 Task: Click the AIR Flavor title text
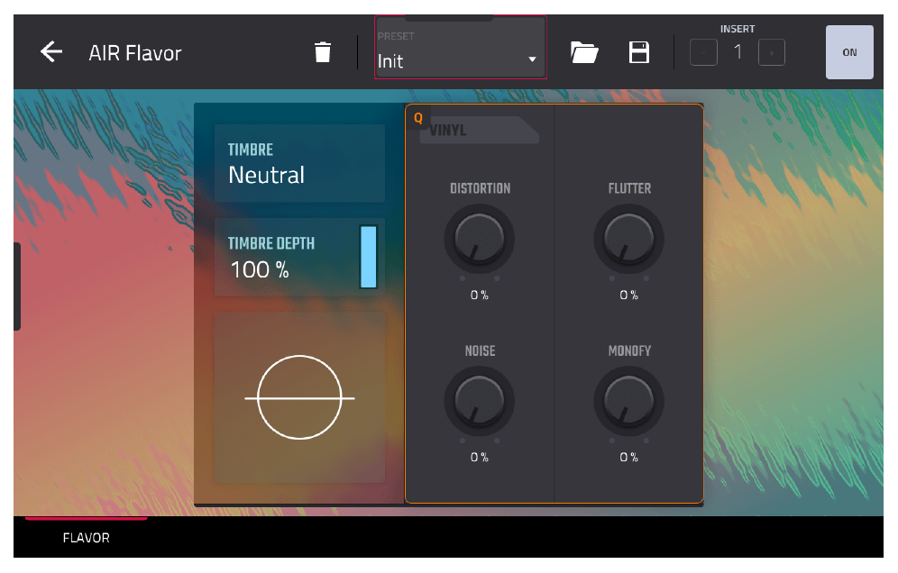click(135, 53)
